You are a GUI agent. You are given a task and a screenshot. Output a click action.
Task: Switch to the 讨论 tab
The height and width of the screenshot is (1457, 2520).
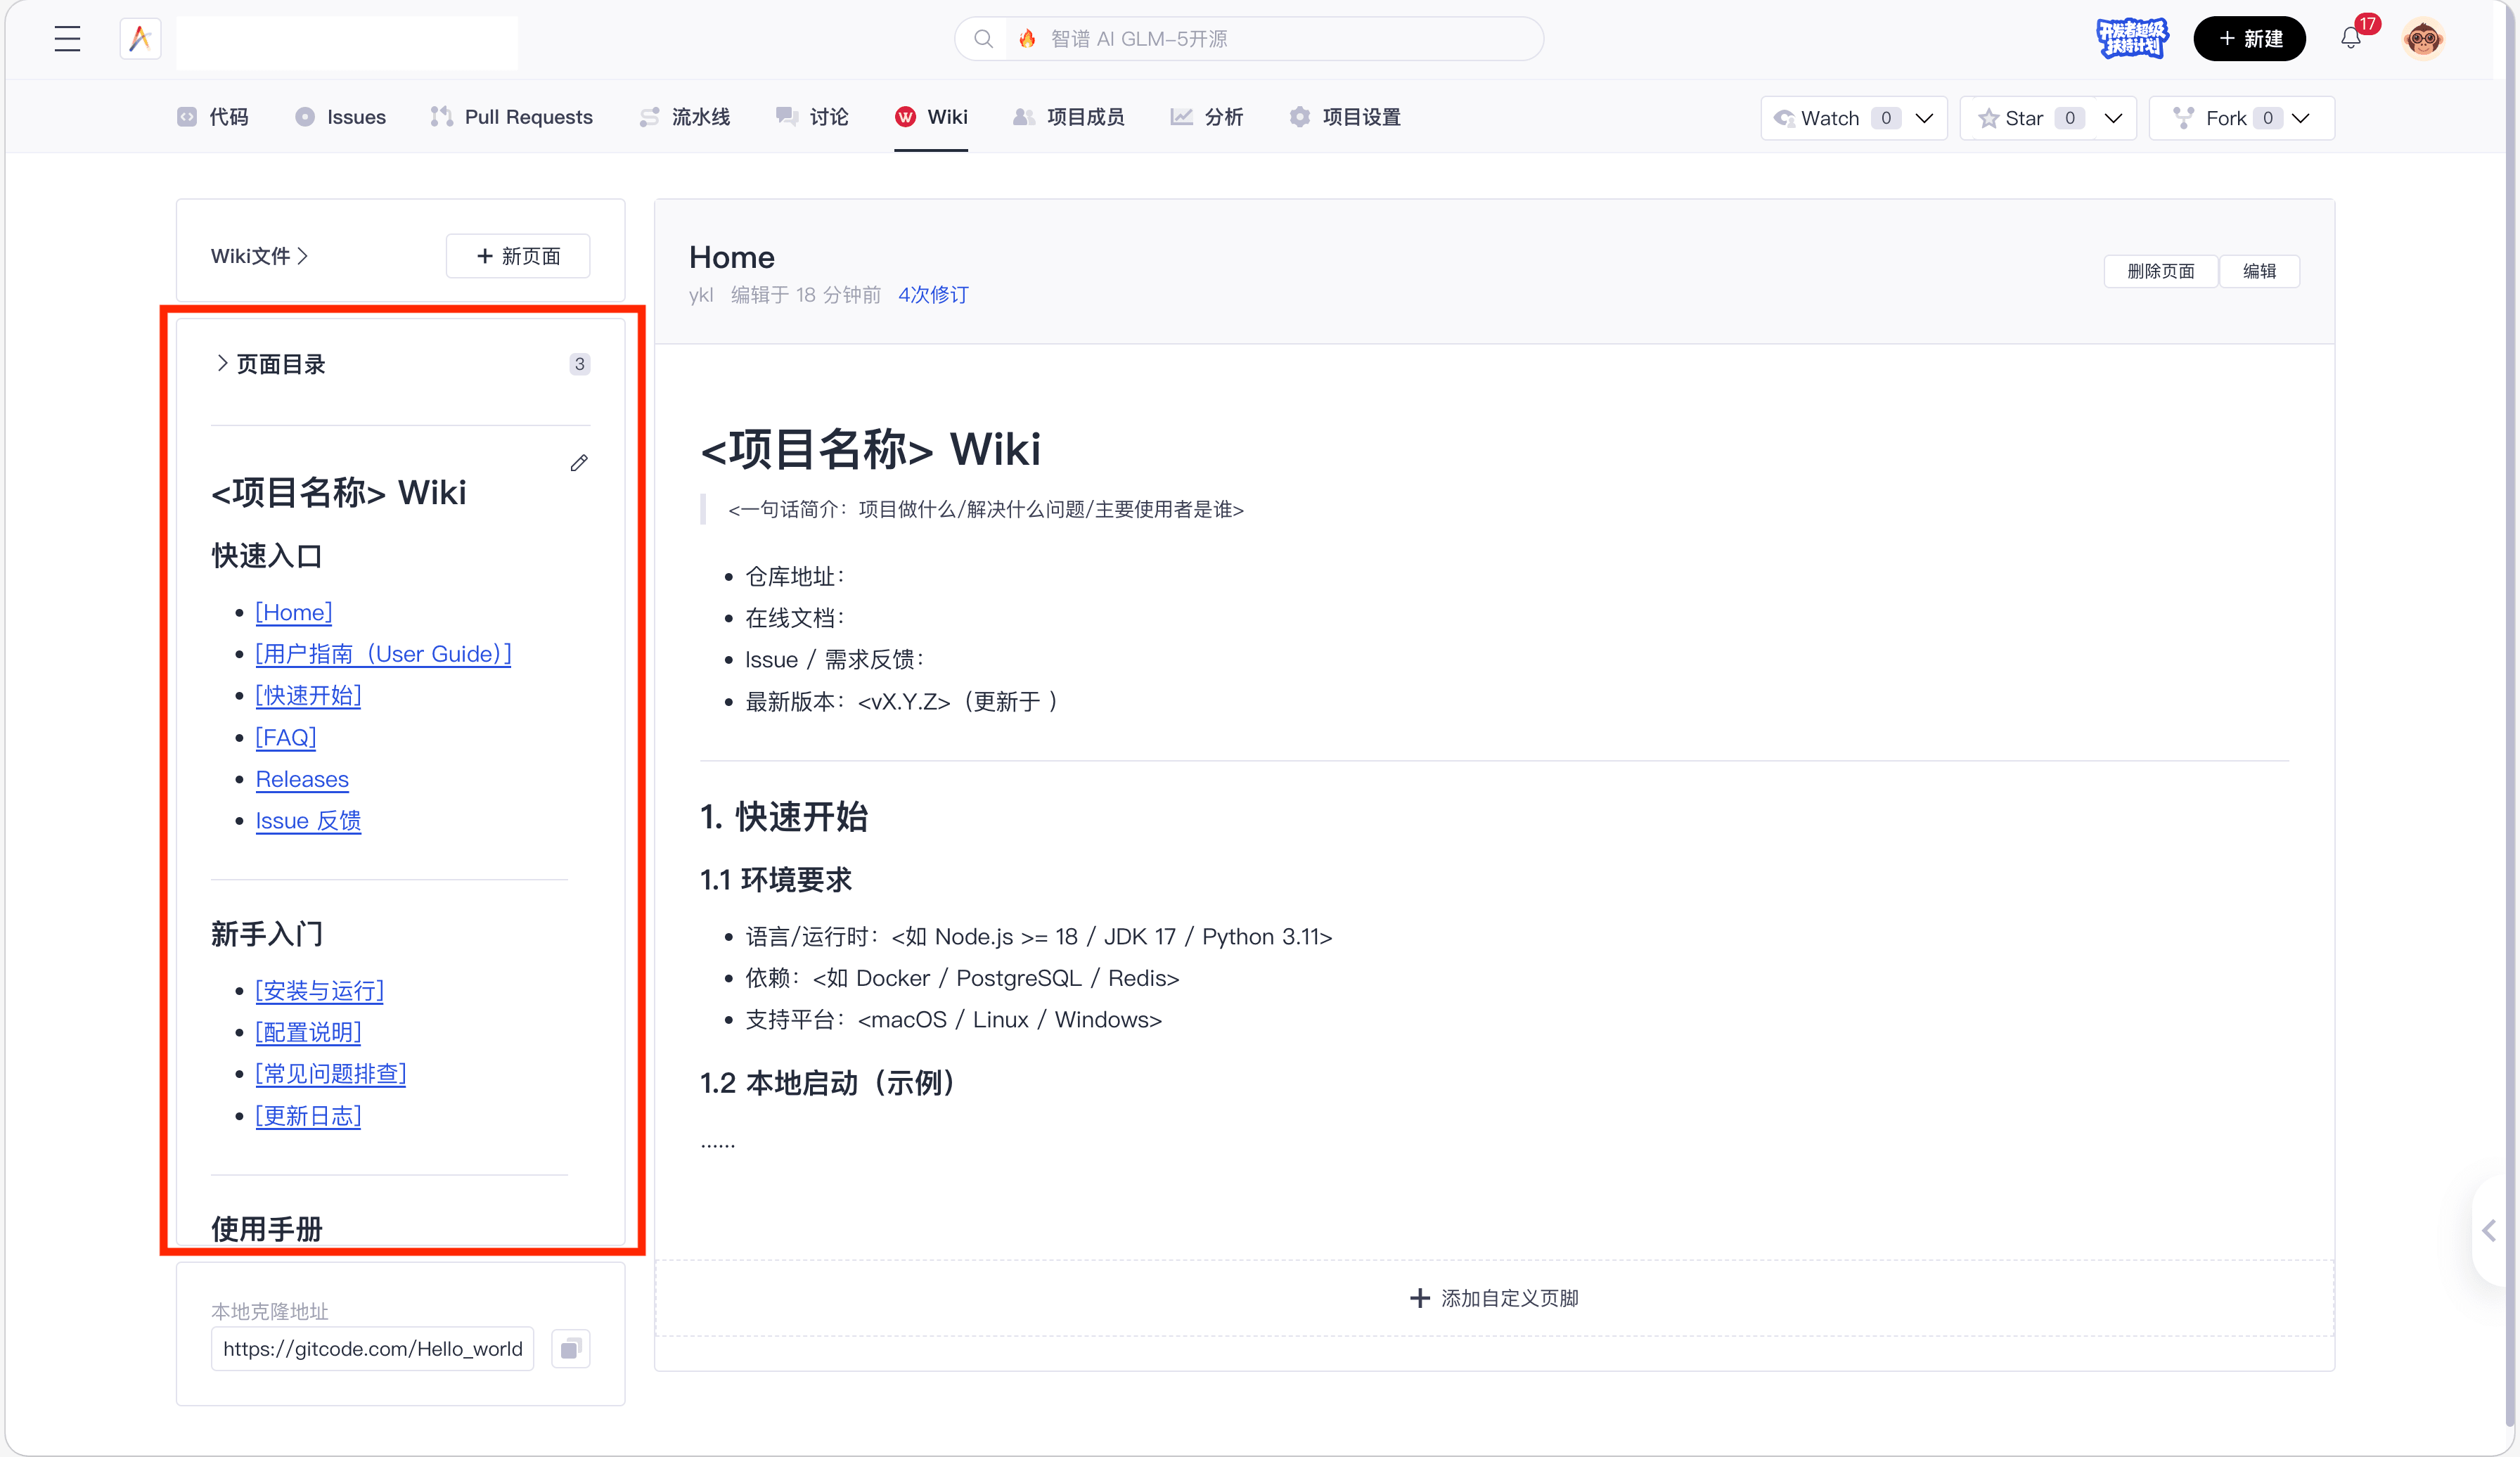point(811,117)
